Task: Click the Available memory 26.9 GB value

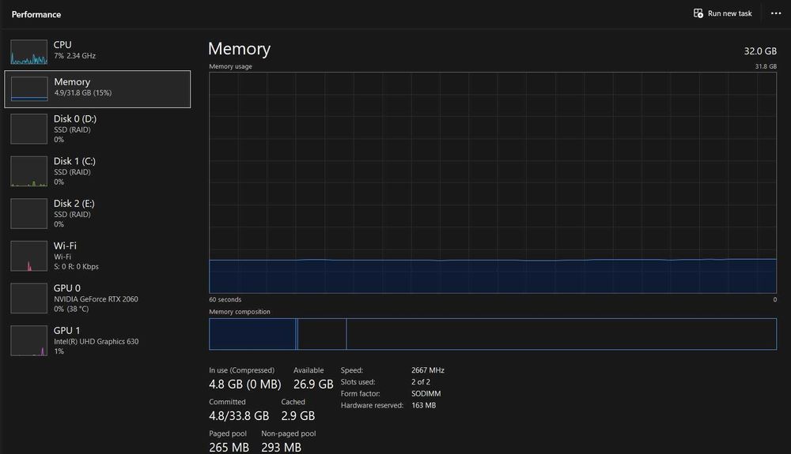Action: (313, 385)
